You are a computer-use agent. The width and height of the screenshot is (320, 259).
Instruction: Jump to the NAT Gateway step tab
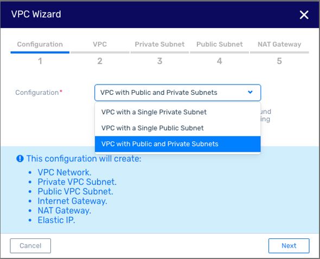click(279, 44)
